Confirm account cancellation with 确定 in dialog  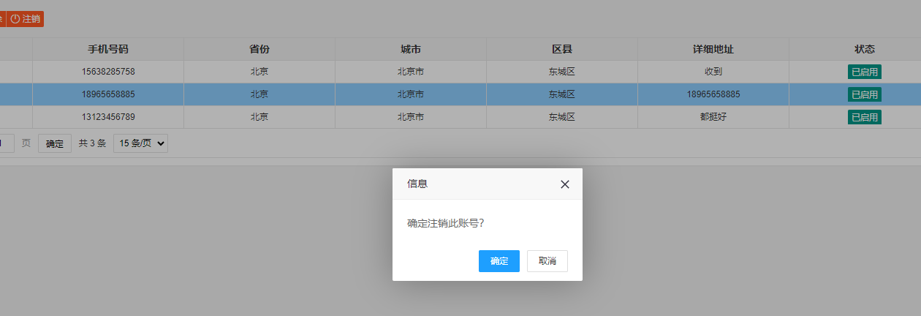(x=499, y=261)
